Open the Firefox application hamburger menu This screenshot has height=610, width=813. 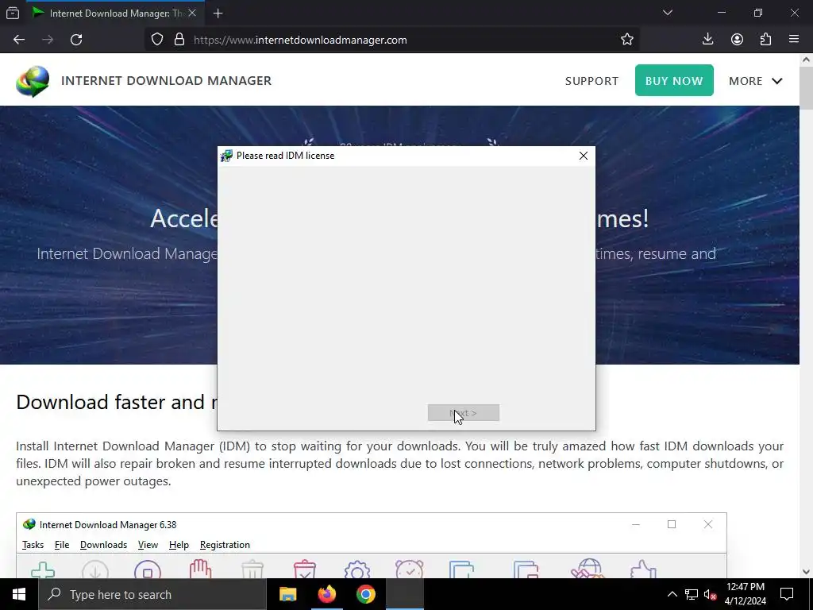[x=794, y=40]
